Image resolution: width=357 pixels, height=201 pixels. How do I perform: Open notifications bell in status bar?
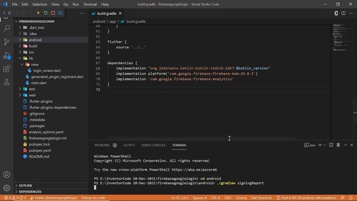pos(351,198)
